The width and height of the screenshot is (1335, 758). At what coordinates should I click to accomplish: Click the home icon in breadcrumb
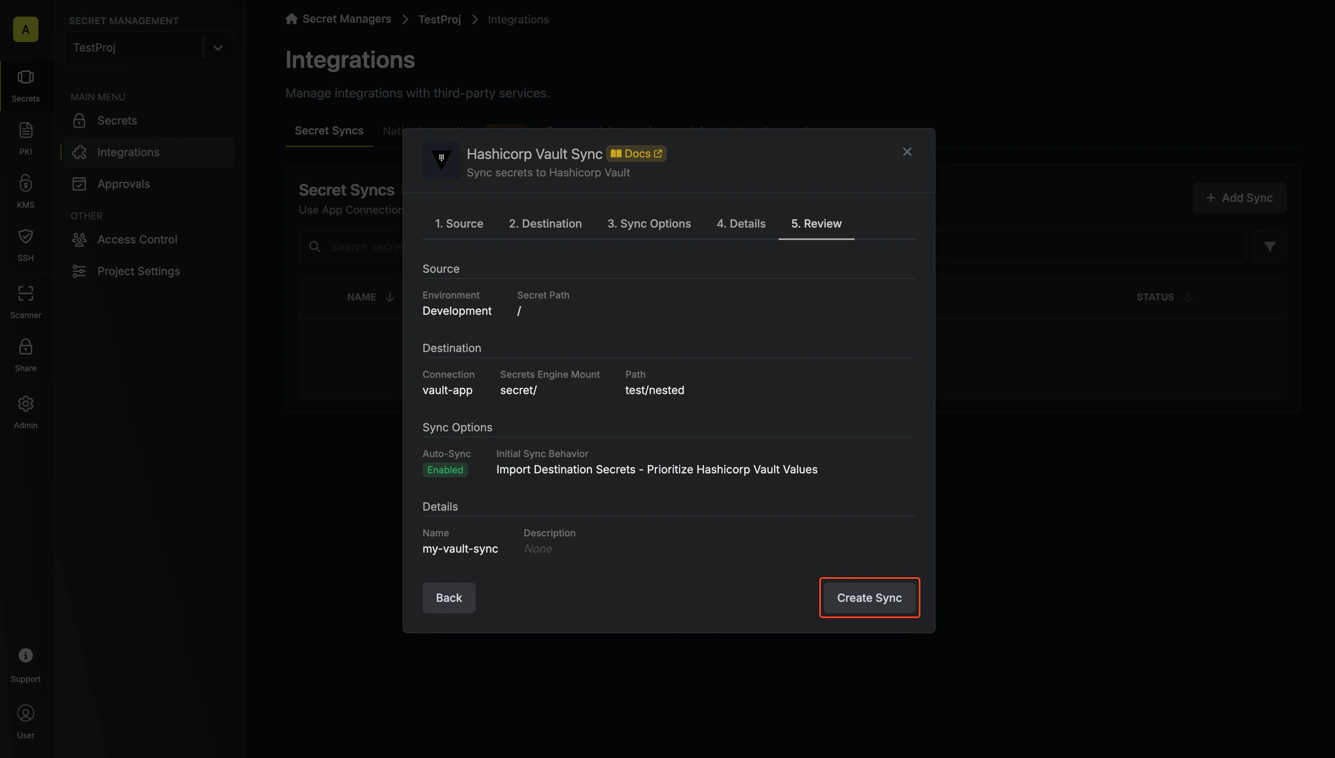tap(291, 19)
